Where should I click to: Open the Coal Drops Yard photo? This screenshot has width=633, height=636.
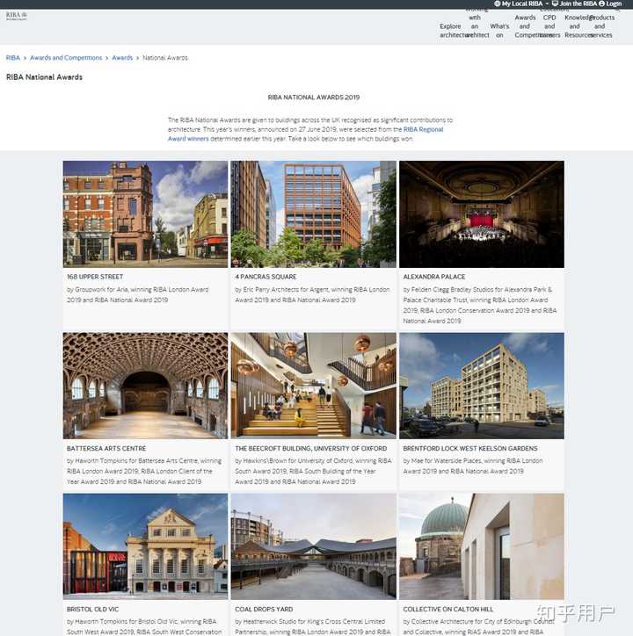pos(314,546)
